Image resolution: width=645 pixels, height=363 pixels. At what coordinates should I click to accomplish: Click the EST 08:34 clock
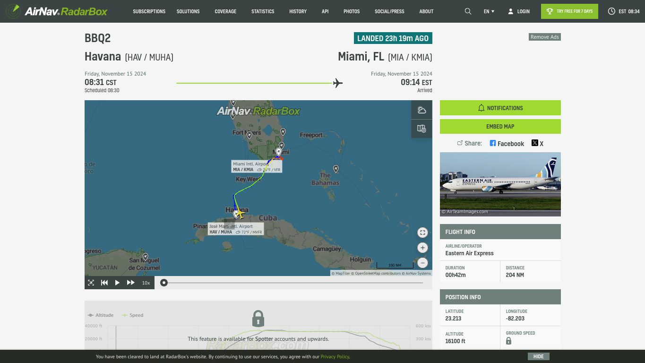click(624, 11)
